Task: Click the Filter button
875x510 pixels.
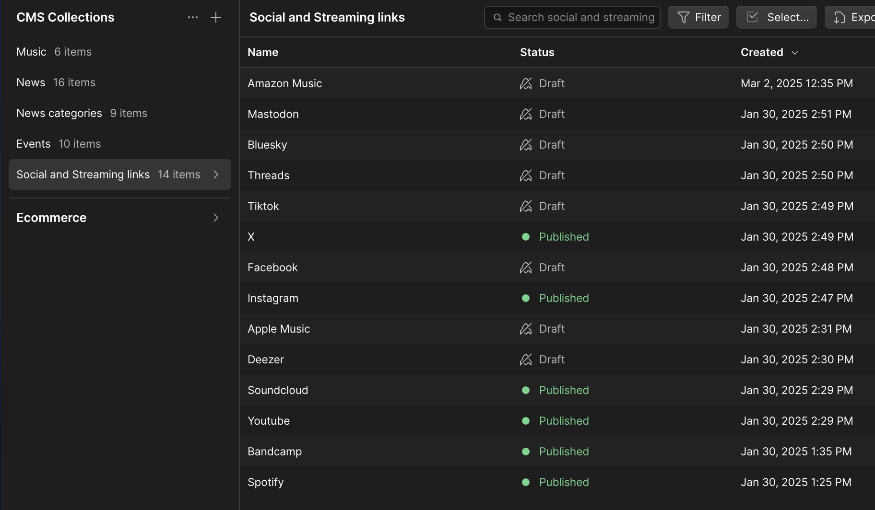Action: (698, 17)
